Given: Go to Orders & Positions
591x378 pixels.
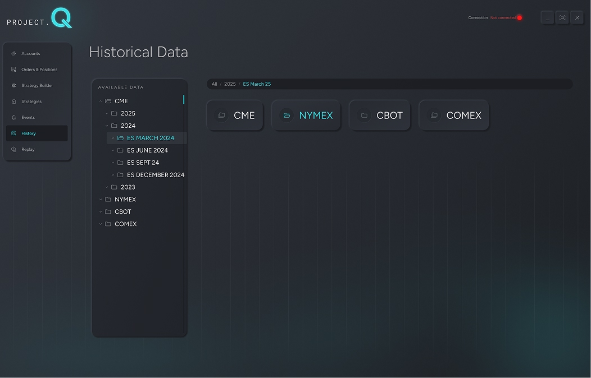Looking at the screenshot, I should pyautogui.click(x=37, y=70).
